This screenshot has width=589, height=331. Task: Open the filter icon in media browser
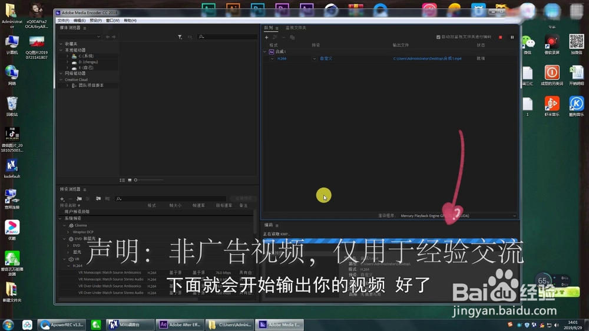coord(180,36)
